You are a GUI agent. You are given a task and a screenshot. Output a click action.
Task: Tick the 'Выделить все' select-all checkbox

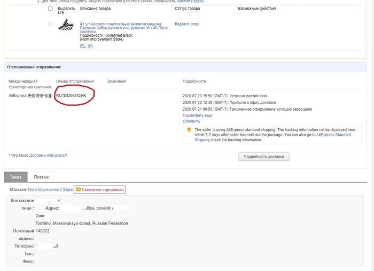51,9
